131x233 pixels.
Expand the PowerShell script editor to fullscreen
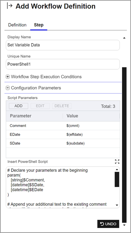point(117,161)
